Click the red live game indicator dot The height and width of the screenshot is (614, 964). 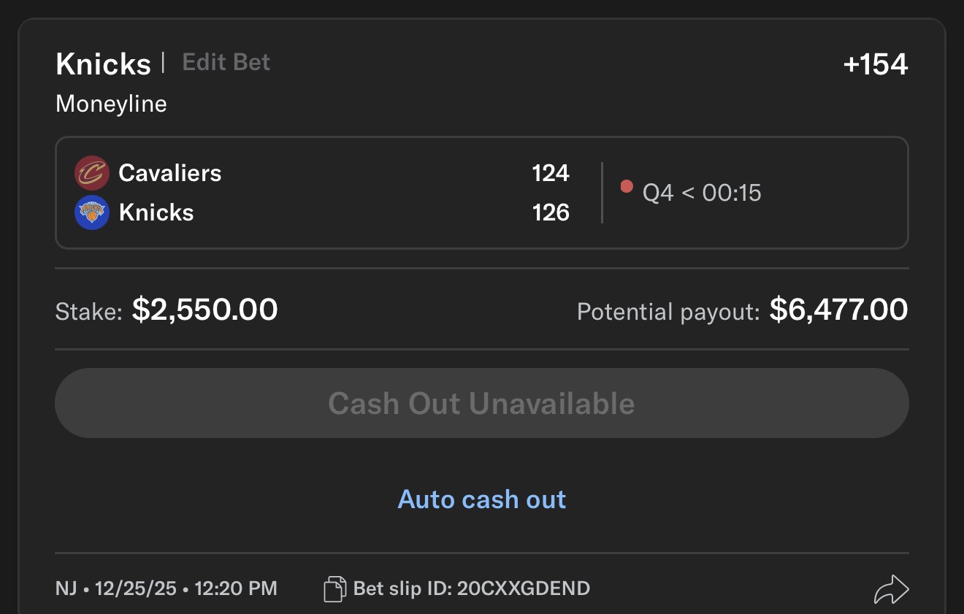tap(626, 186)
